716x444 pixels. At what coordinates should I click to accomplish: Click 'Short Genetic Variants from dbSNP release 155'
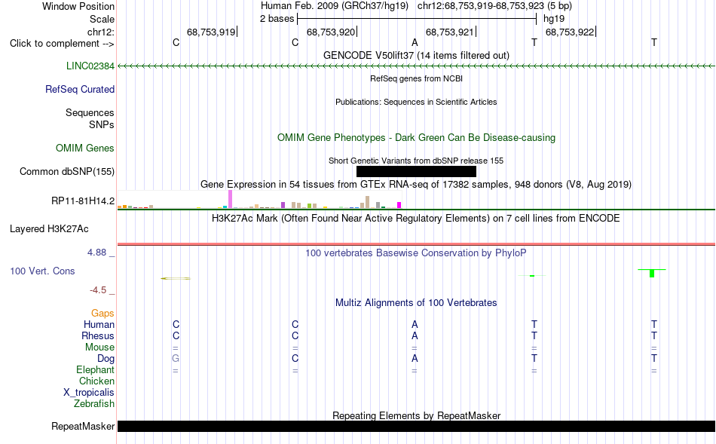pos(416,161)
